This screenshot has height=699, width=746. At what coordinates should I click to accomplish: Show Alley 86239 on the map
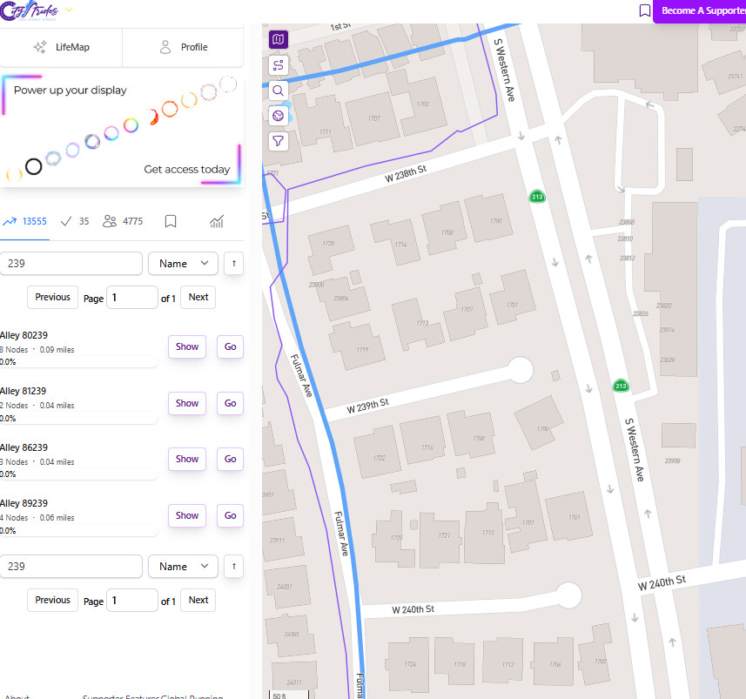coord(187,459)
